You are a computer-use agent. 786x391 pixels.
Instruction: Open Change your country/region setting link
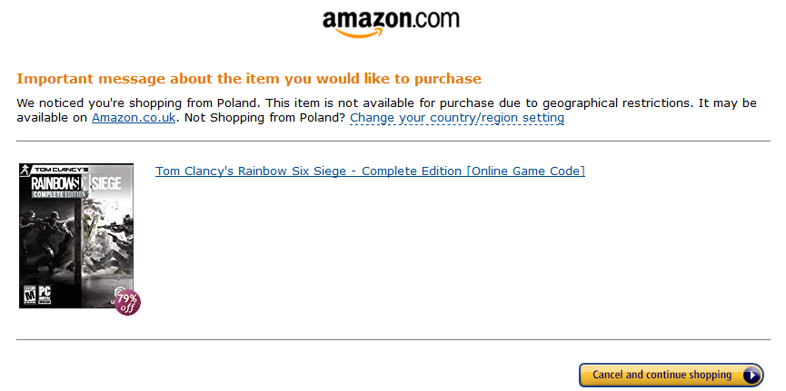457,118
